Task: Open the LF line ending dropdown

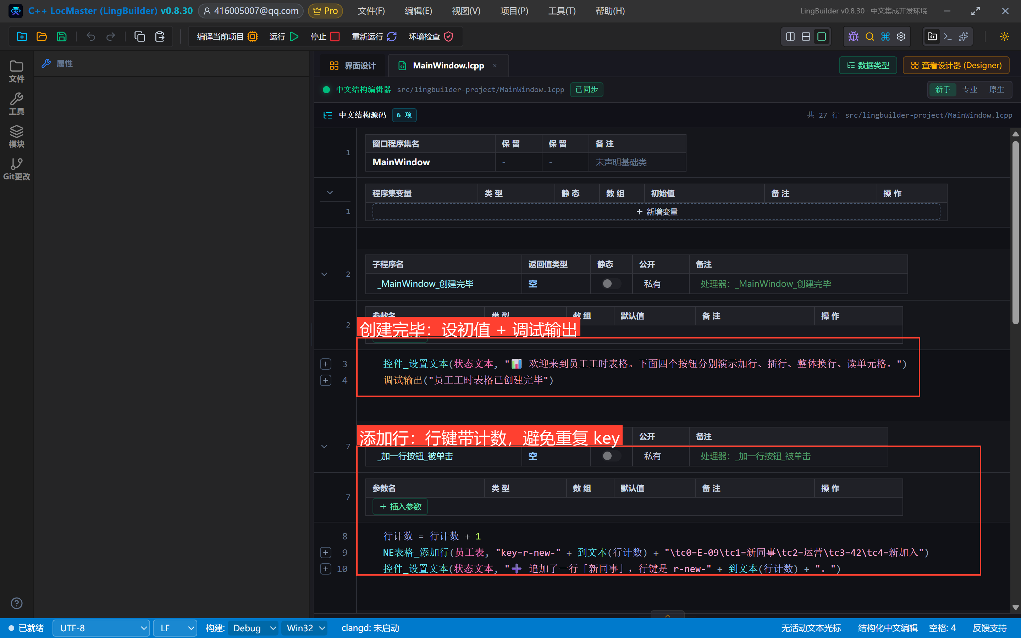Action: [175, 628]
